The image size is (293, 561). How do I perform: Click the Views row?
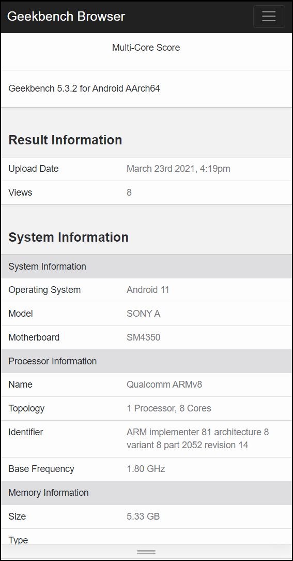(147, 193)
